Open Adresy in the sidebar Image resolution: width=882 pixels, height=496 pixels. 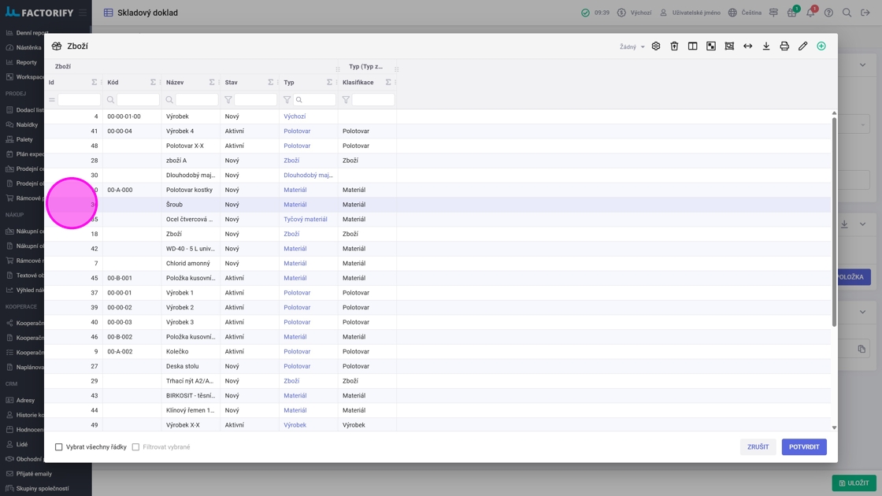click(x=25, y=401)
